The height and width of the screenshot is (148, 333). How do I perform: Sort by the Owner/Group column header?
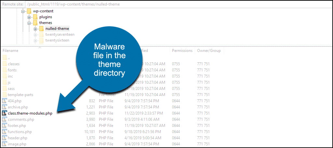click(209, 51)
